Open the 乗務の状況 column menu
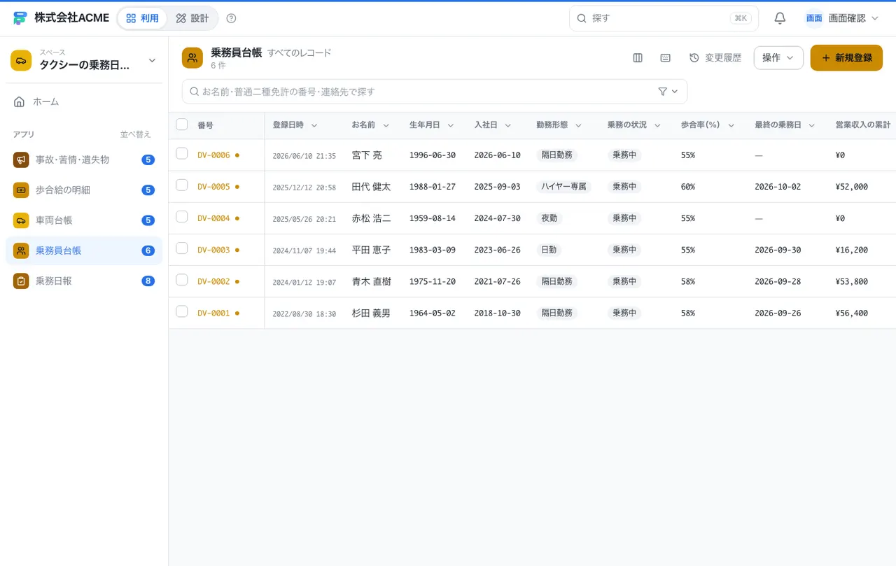 659,125
